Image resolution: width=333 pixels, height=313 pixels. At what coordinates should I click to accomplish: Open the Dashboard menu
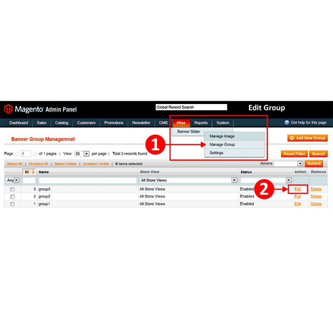(19, 123)
